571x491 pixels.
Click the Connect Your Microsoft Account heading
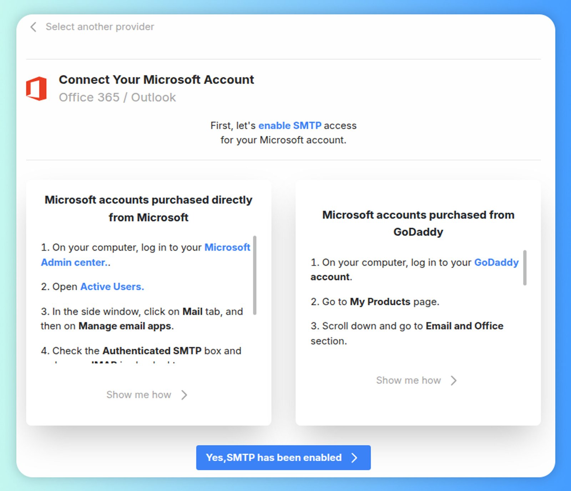point(156,79)
